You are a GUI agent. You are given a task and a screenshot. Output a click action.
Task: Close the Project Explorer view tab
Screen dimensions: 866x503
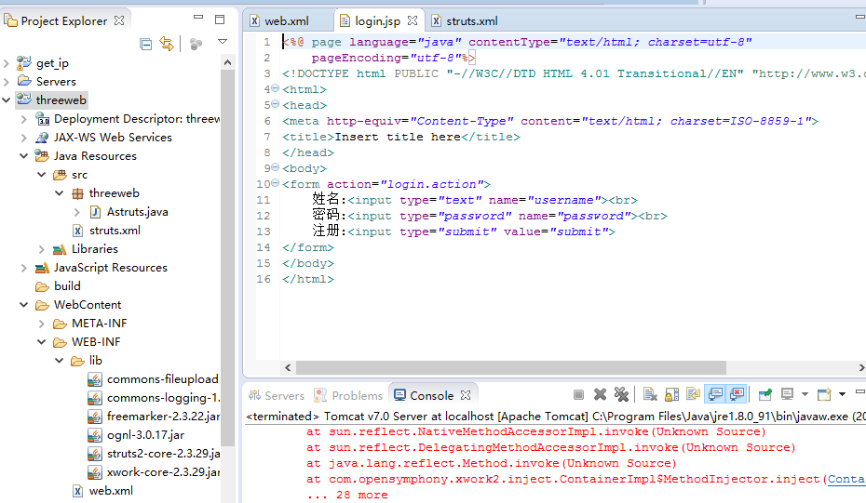119,21
